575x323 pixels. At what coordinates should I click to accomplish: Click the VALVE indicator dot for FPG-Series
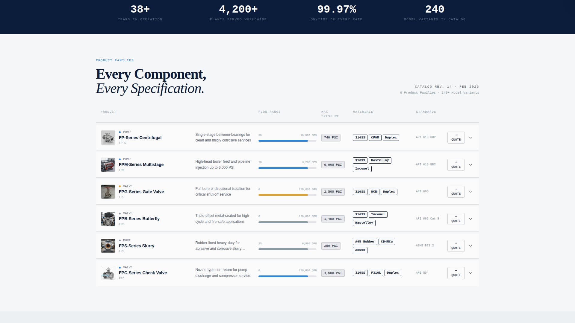coord(120,186)
